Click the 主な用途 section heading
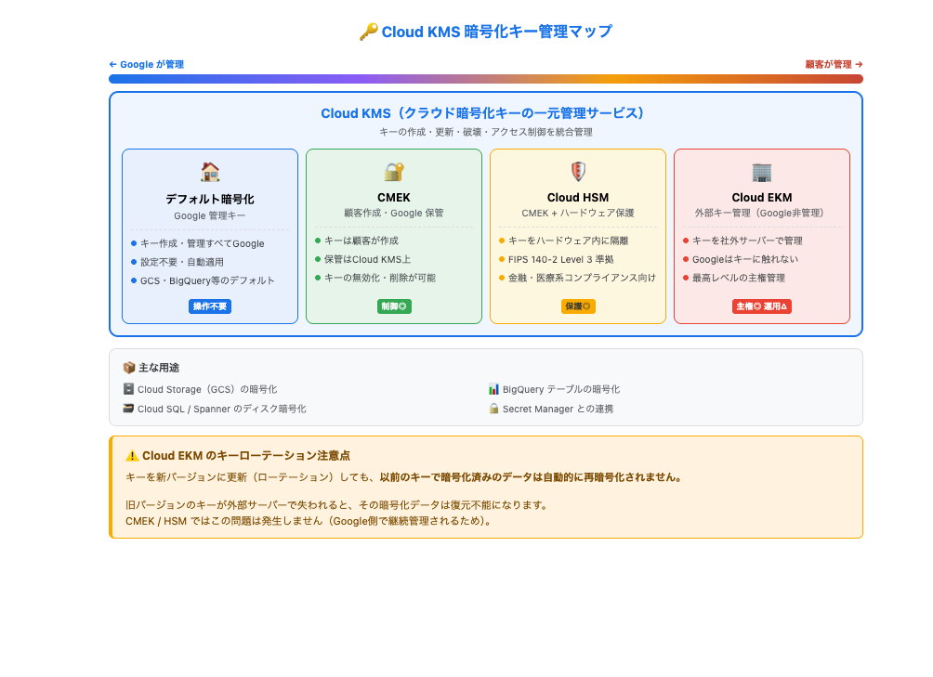The height and width of the screenshot is (677, 933). (x=159, y=368)
